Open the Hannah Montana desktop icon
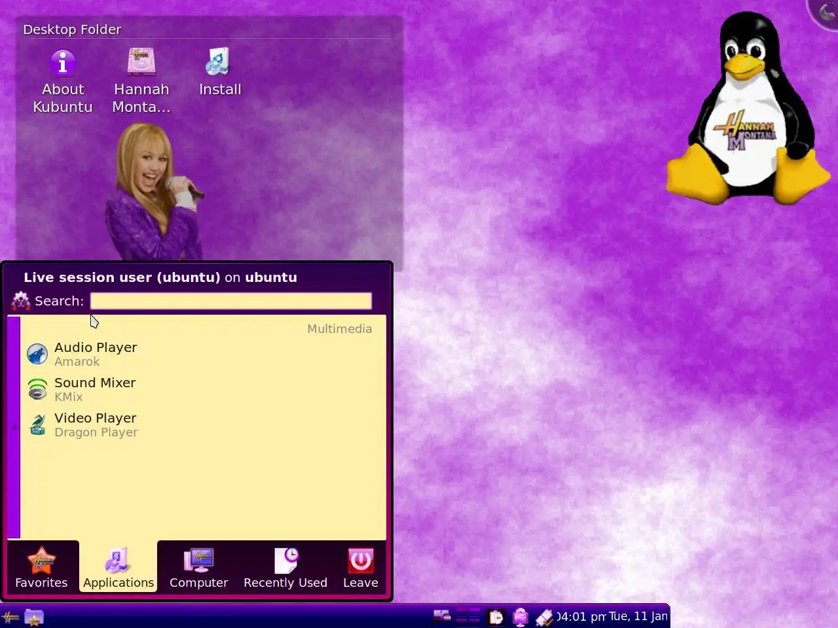This screenshot has width=838, height=628. coord(141,82)
